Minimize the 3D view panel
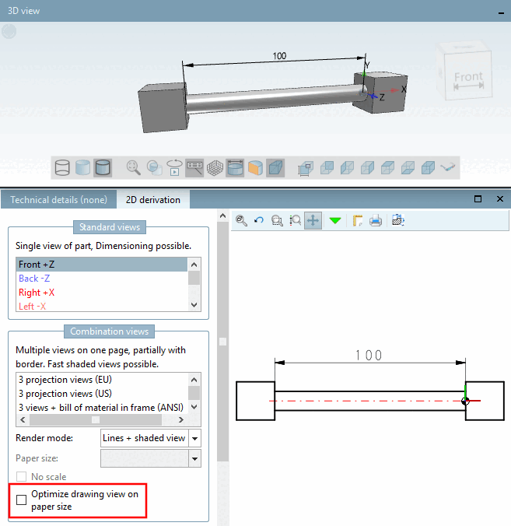Screen dimensions: 511x526 click(x=501, y=12)
